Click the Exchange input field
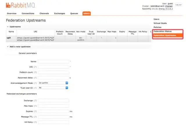 click(53, 101)
